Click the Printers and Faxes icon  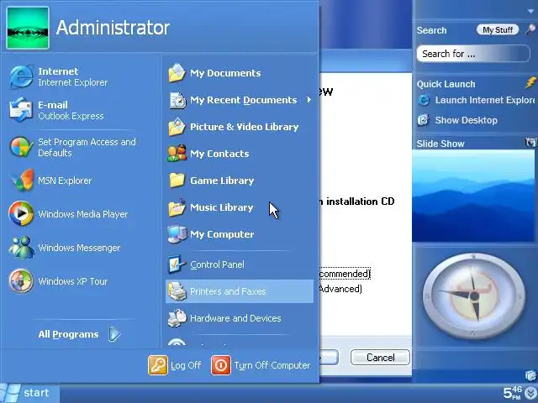tap(177, 291)
